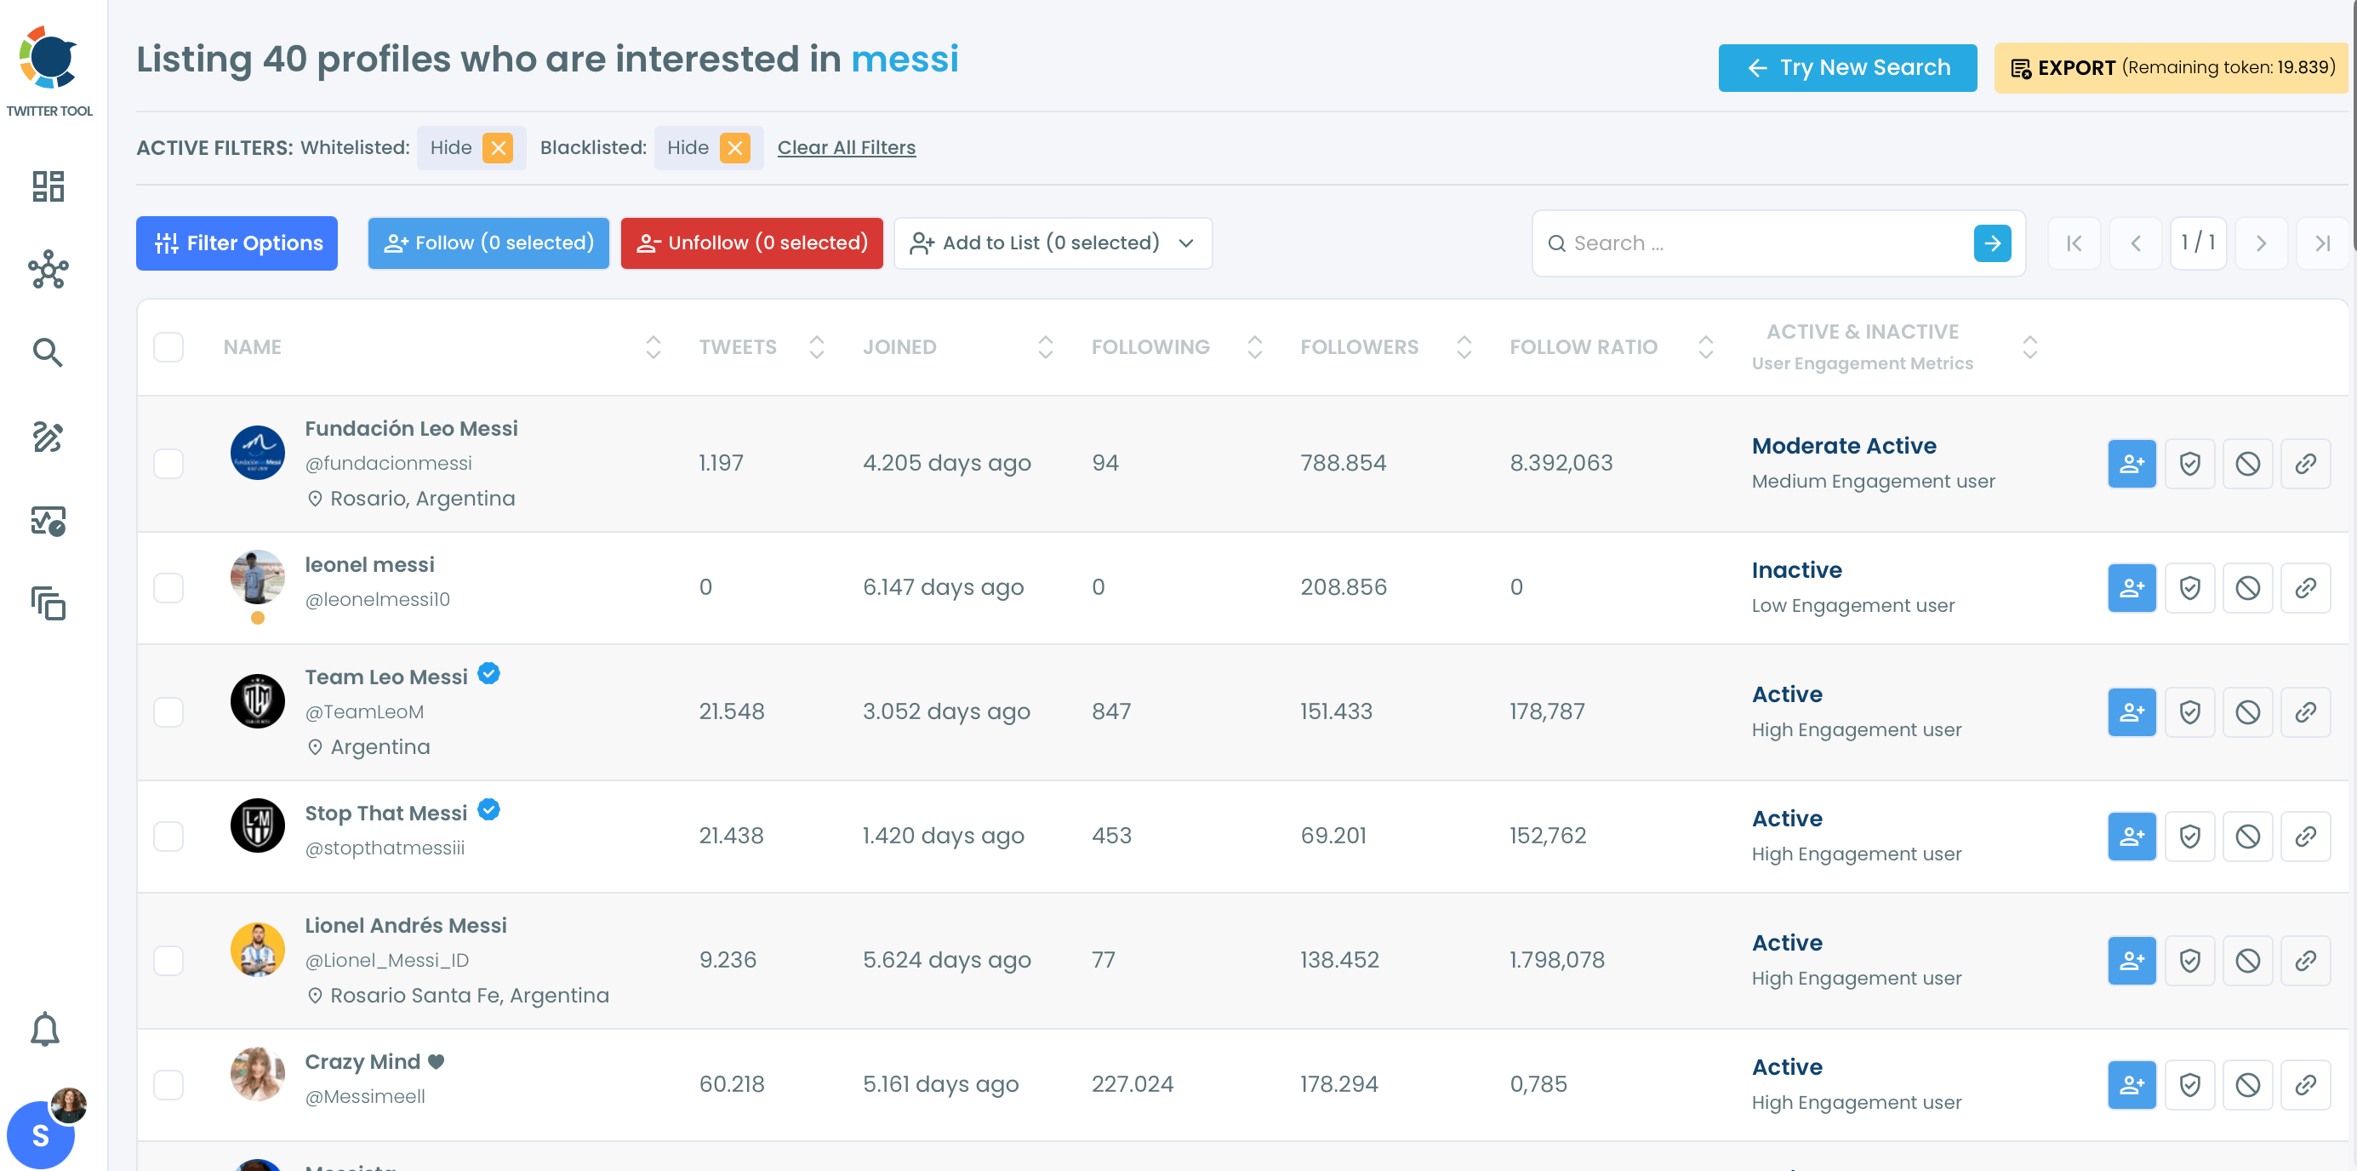Open the dashboard grid icon in sidebar
Screen dimensions: 2357x1171
point(48,186)
